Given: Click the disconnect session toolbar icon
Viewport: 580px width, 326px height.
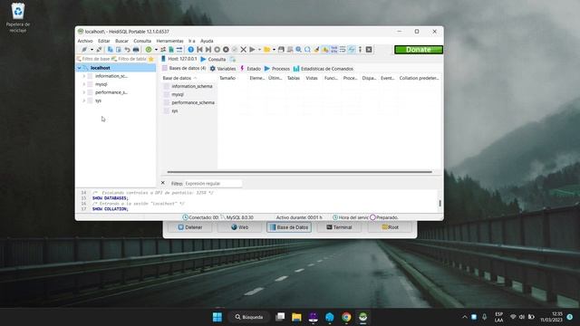Looking at the screenshot, I should coord(99,50).
